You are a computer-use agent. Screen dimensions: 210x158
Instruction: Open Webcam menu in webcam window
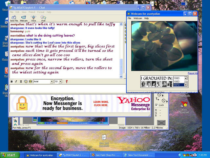(138, 18)
